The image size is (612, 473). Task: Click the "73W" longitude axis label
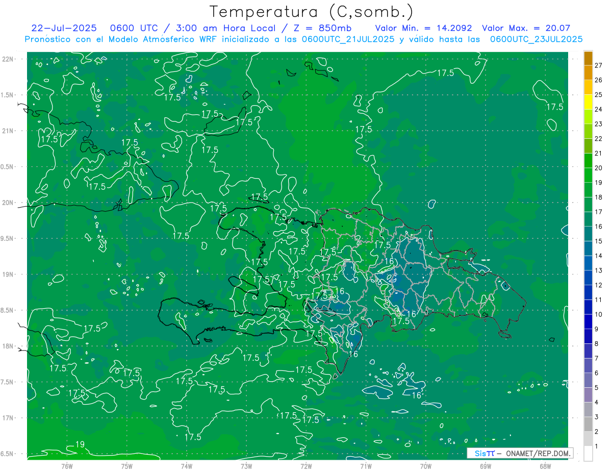[246, 466]
